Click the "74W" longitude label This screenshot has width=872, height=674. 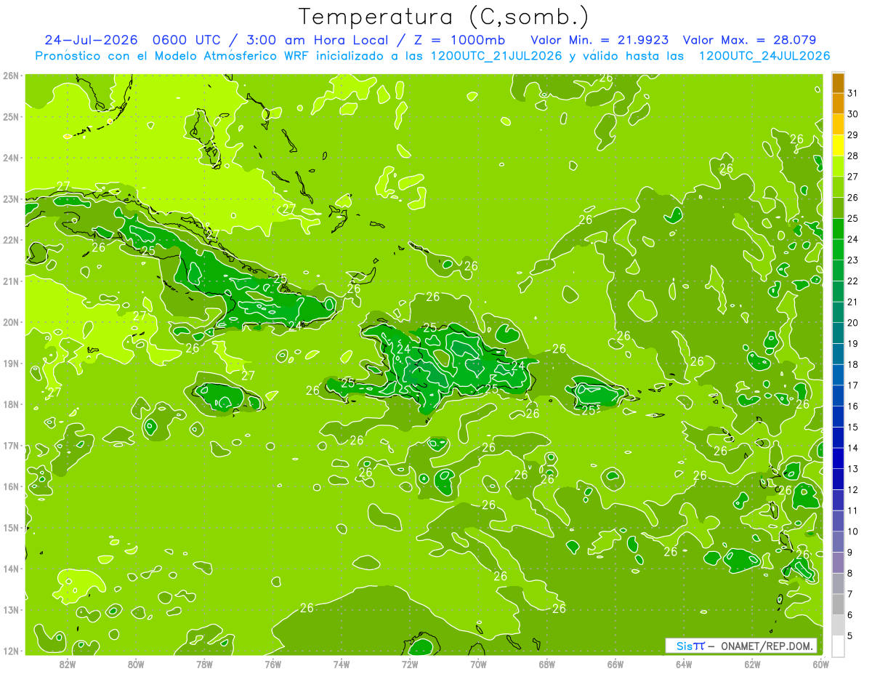tap(341, 665)
